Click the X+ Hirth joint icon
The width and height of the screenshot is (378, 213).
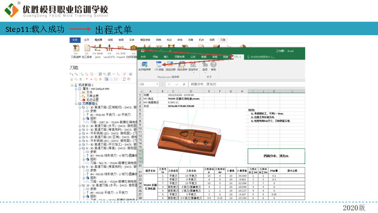pos(98,48)
